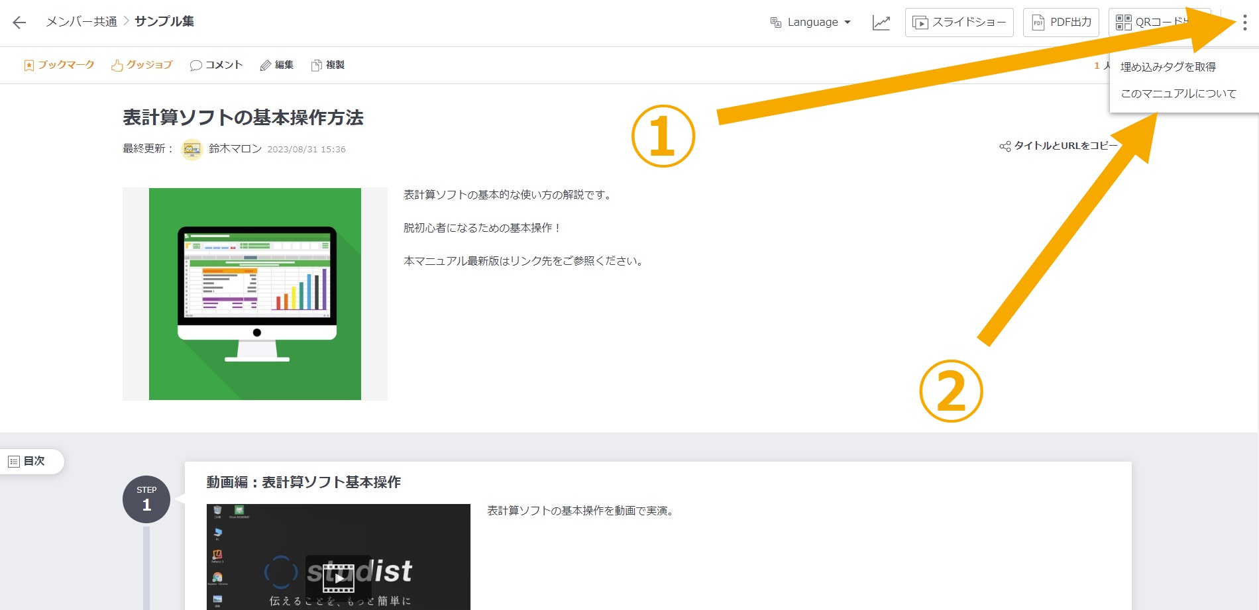
Task: Duplicate the manual with 複製
Action: pyautogui.click(x=328, y=65)
